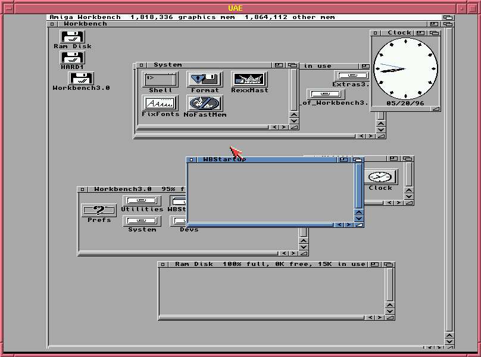
Task: Click the UAE emulator window title
Action: (235, 8)
